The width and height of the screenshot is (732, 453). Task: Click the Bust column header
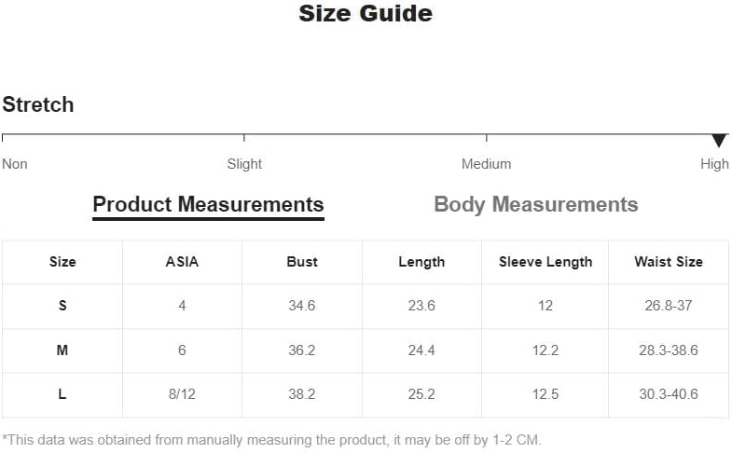pos(302,262)
